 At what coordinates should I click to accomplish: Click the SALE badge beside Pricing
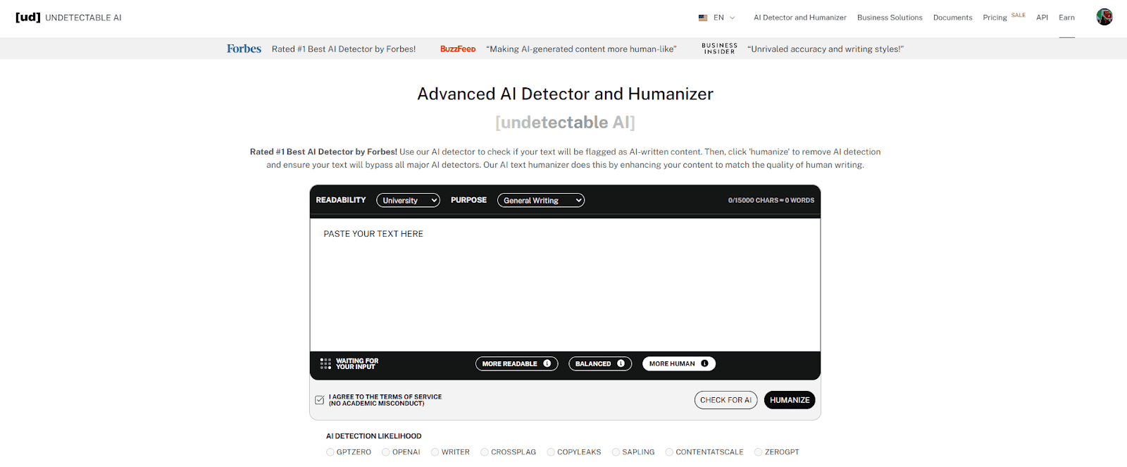pos(1019,15)
